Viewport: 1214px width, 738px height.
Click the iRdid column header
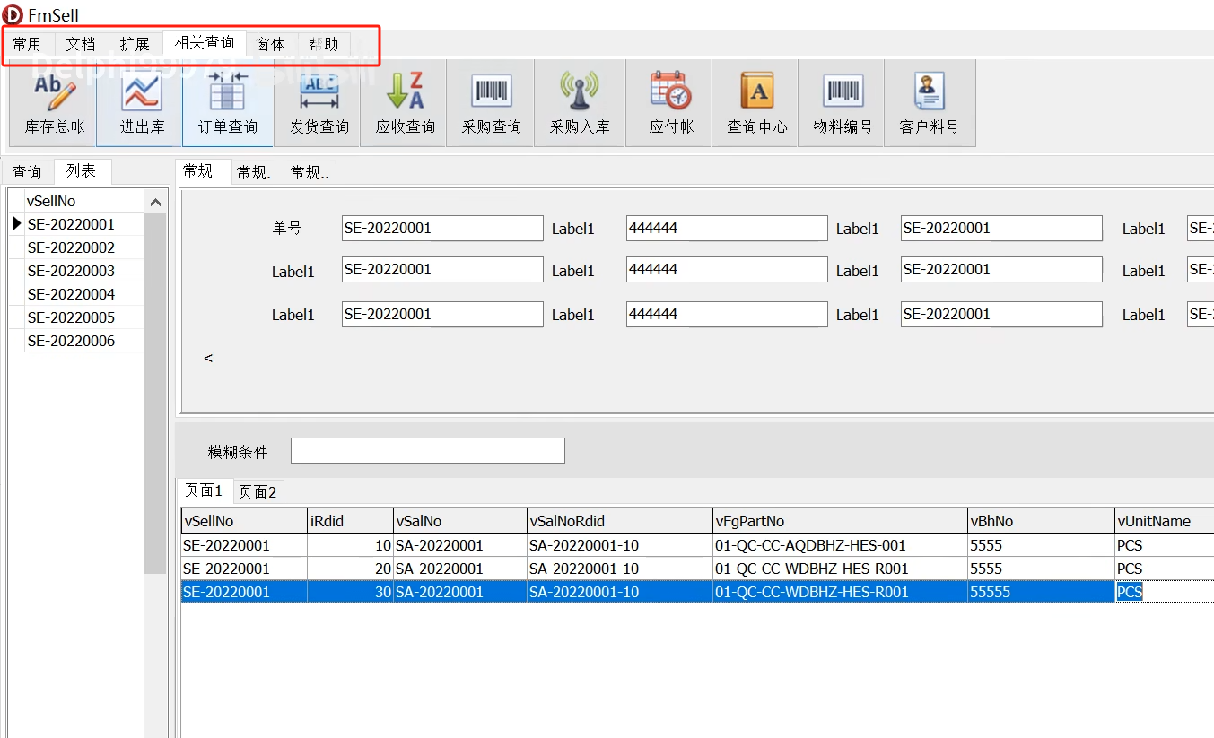(350, 521)
